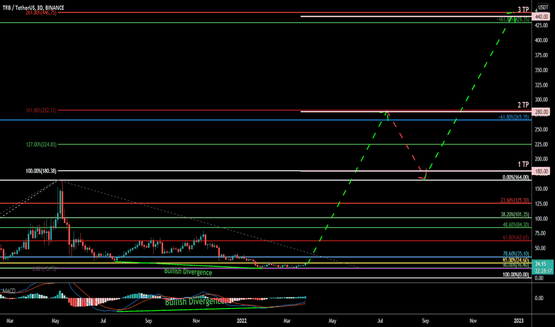Select the '2 TP' text annotation
This screenshot has height=327, width=555.
pos(523,105)
